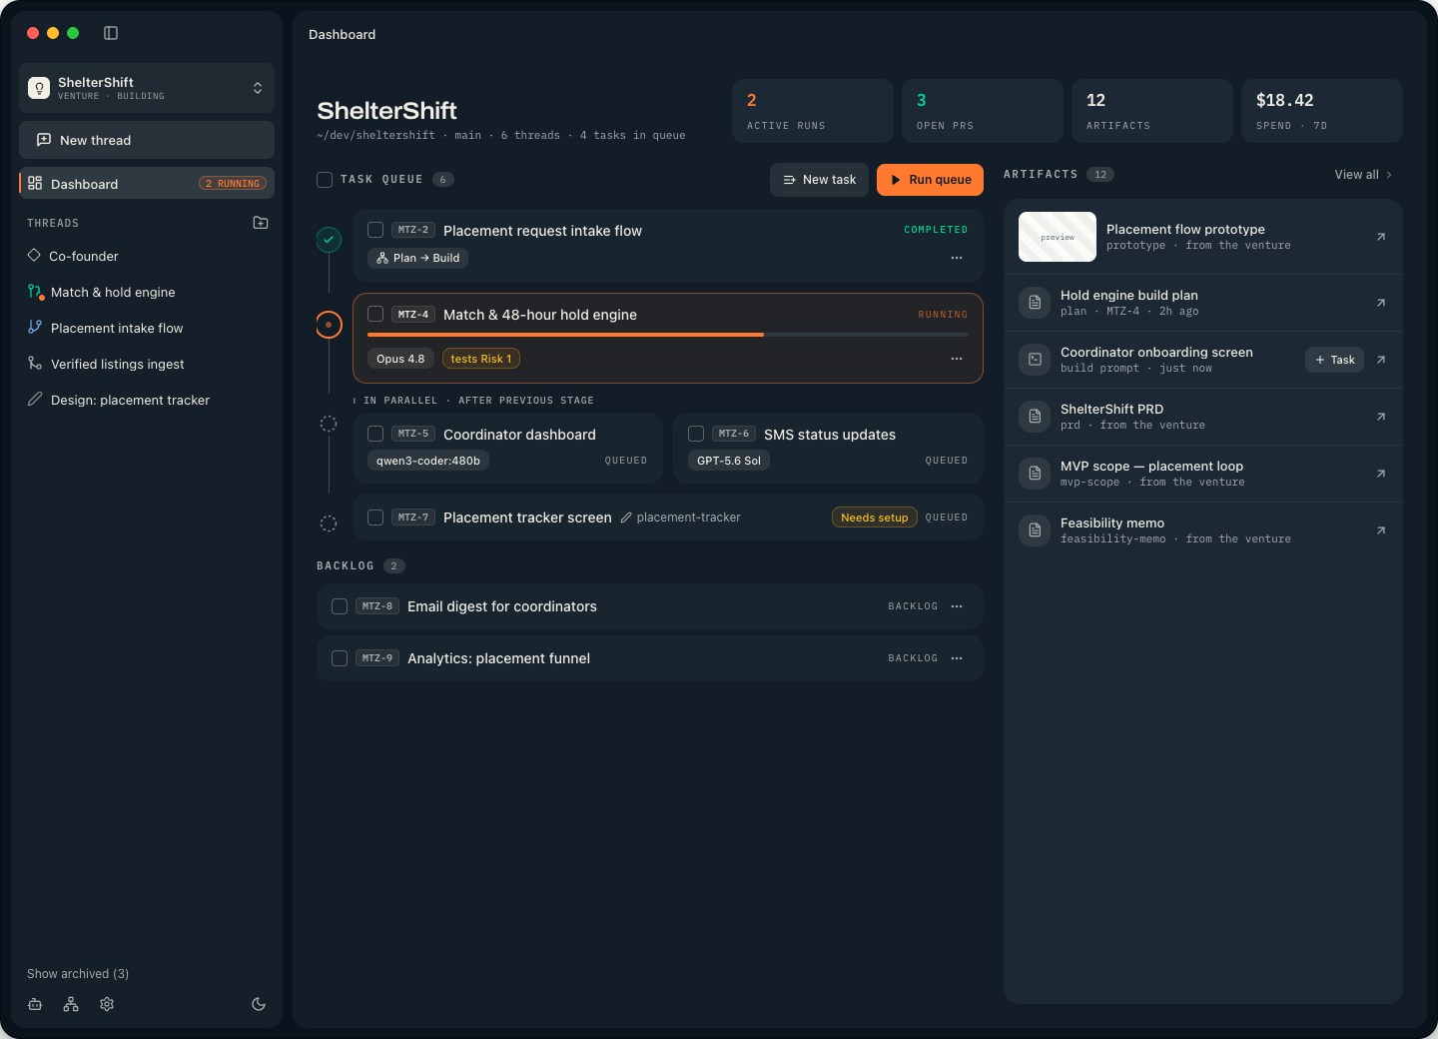
Task: Toggle dark mode moon icon
Action: (x=259, y=1004)
